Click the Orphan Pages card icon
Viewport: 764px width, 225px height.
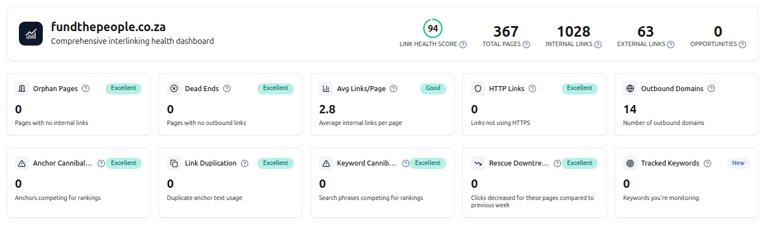[22, 88]
